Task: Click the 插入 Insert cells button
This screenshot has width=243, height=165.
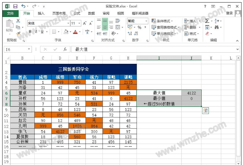Action: pos(192,21)
